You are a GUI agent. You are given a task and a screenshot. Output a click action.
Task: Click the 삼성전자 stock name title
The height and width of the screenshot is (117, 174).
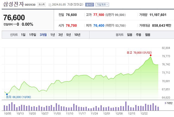pos(13,4)
